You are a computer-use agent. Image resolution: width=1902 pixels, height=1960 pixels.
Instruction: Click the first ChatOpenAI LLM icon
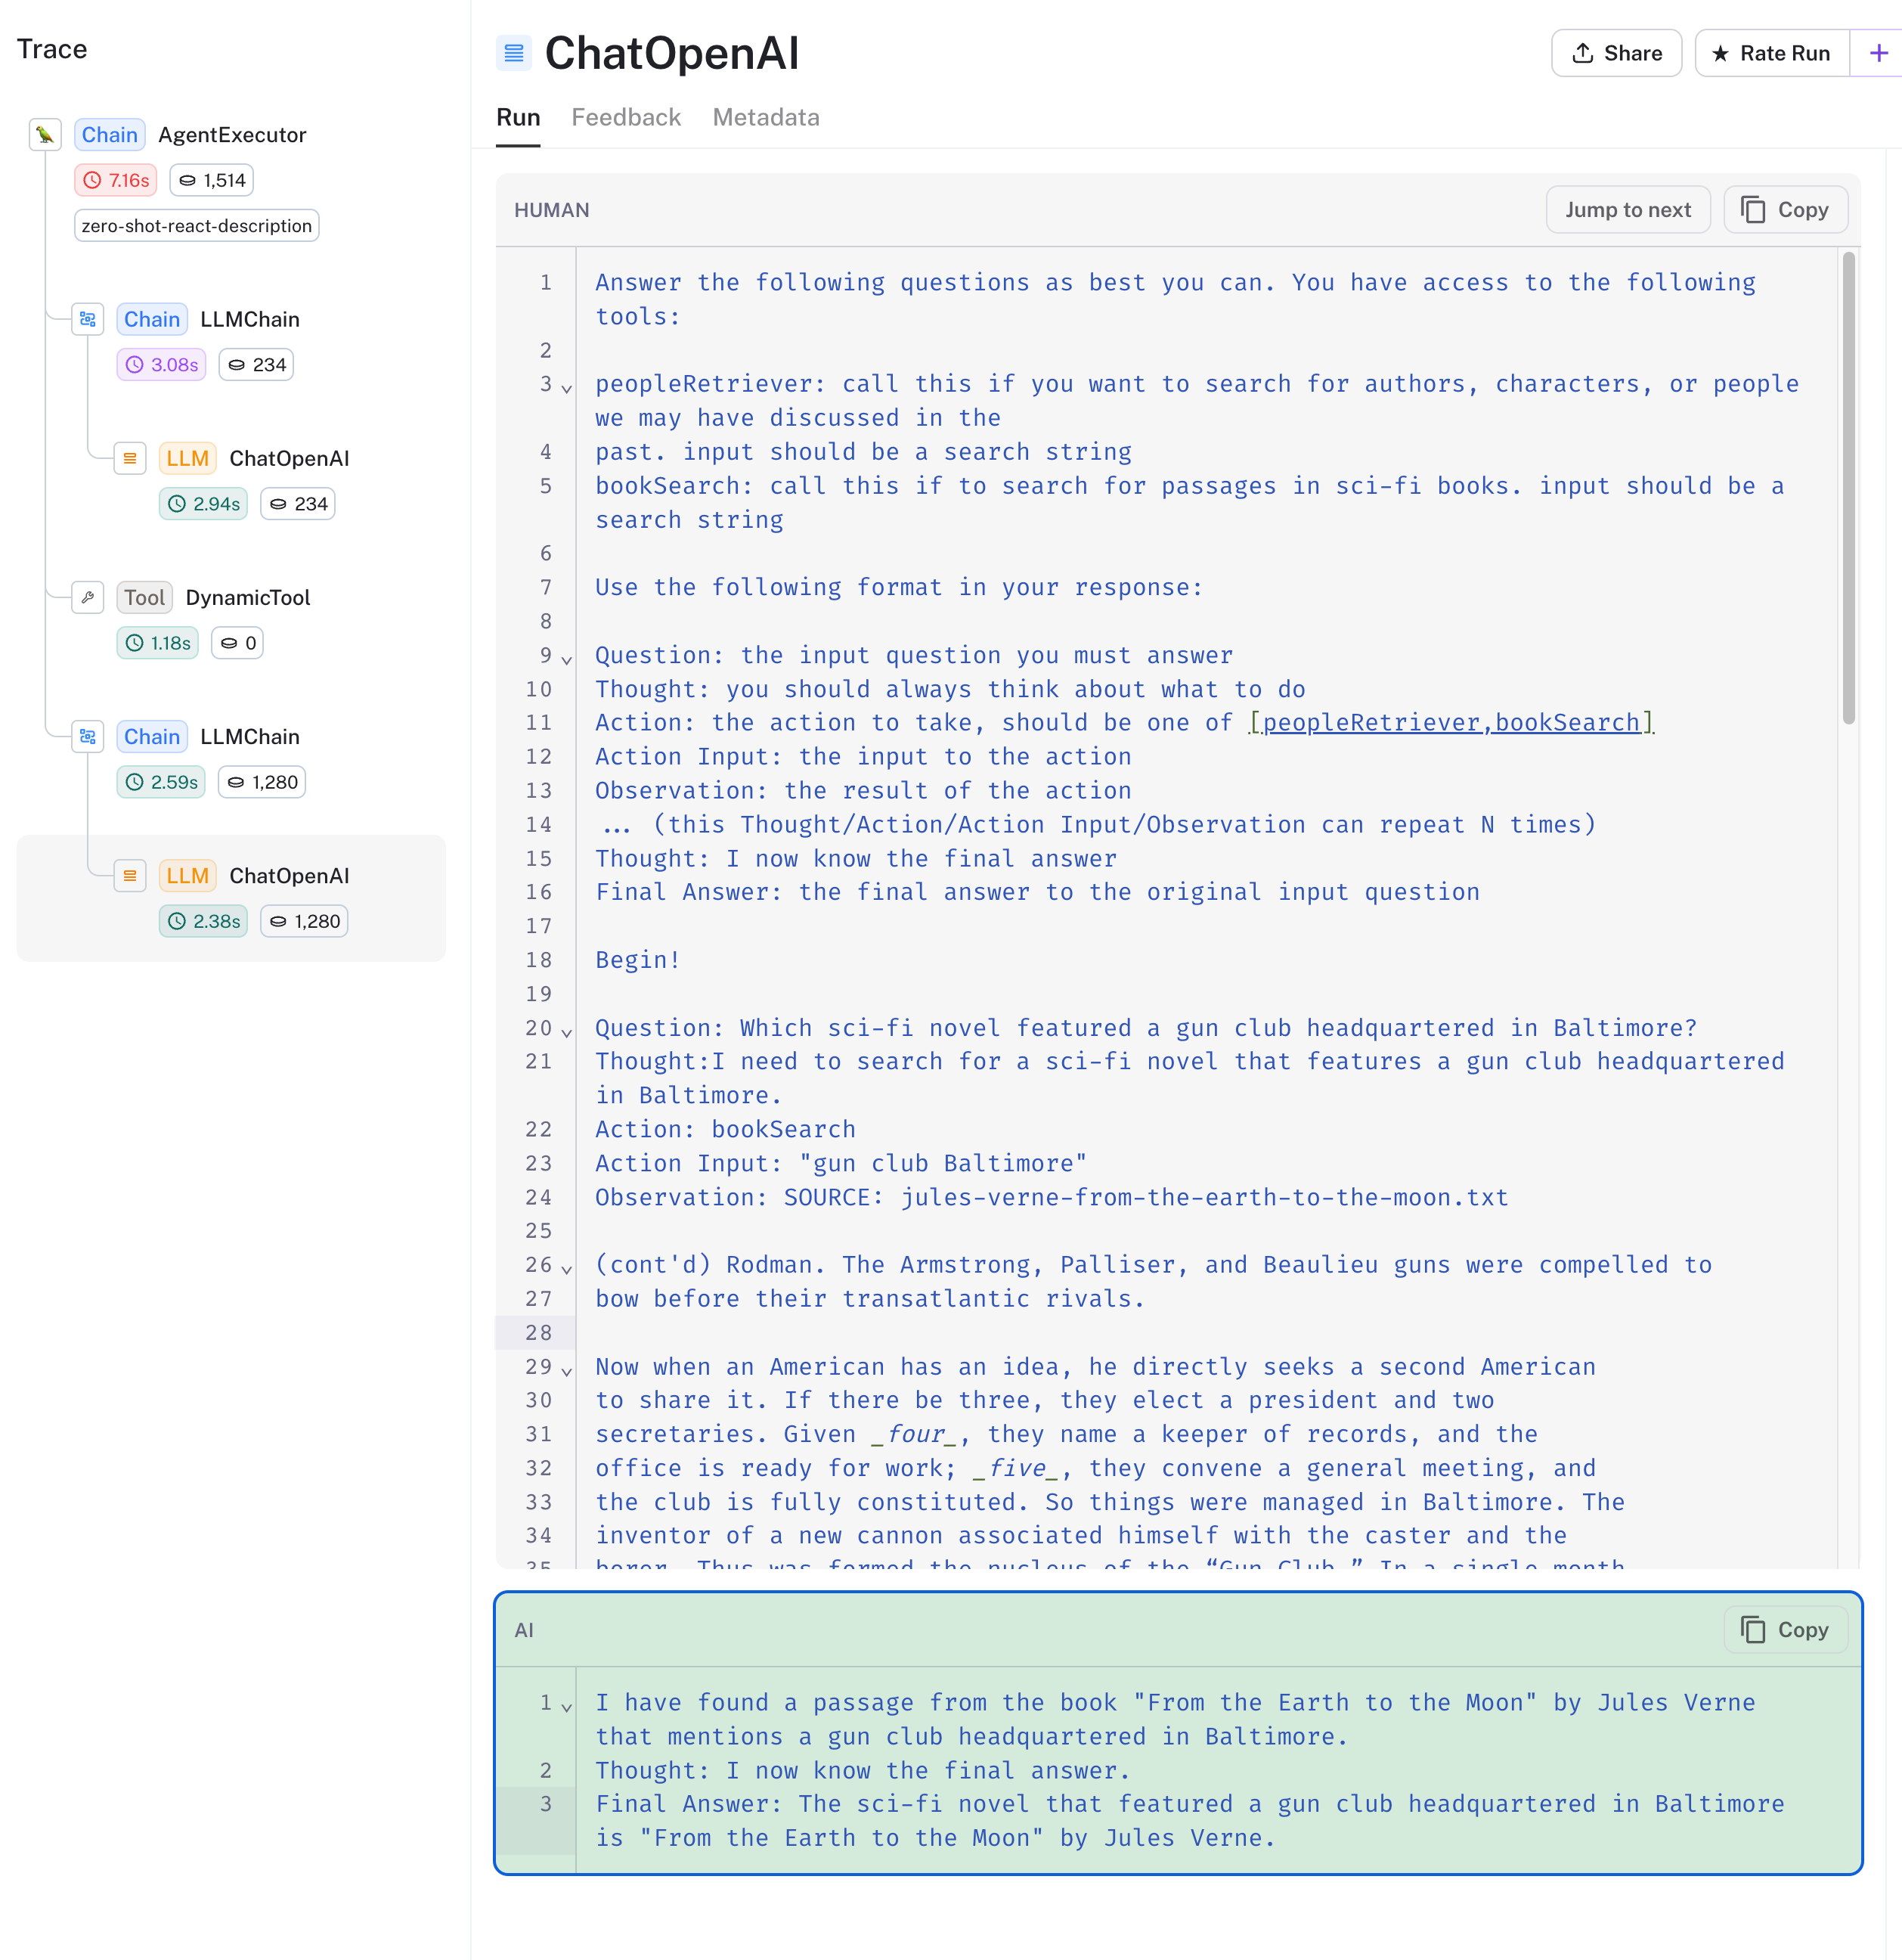130,459
